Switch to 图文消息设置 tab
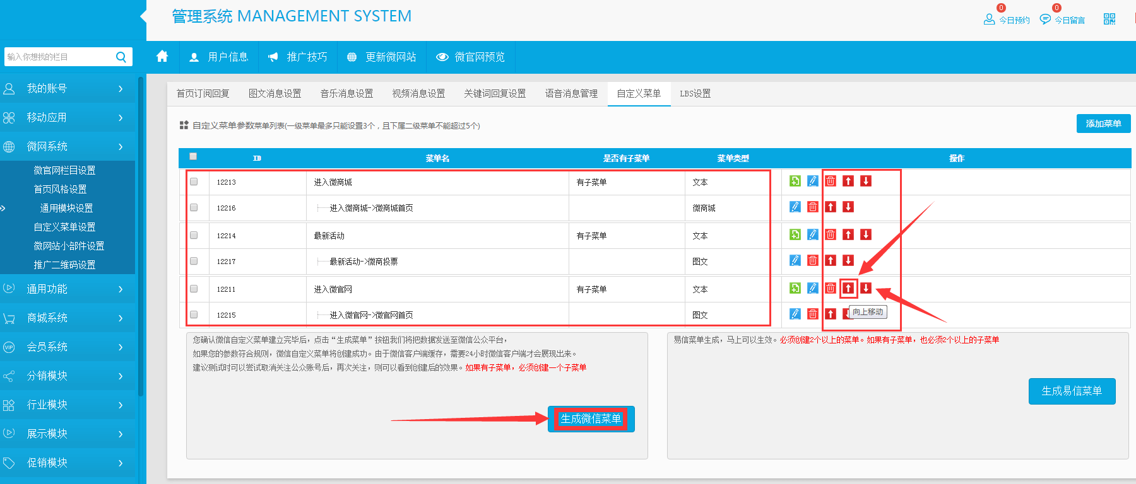1136x484 pixels. click(275, 94)
